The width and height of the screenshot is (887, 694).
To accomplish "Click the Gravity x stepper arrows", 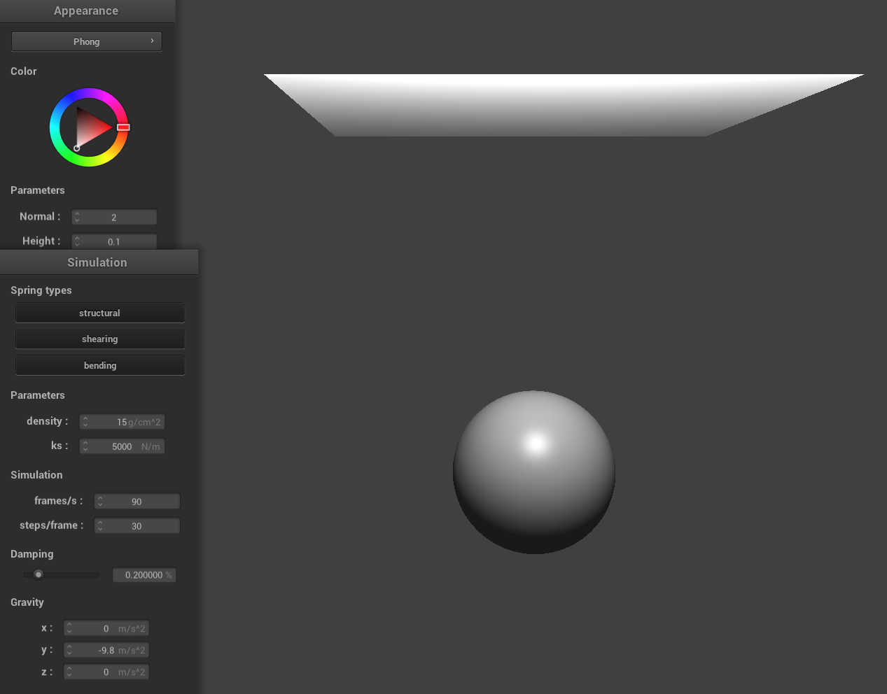I will [x=69, y=629].
